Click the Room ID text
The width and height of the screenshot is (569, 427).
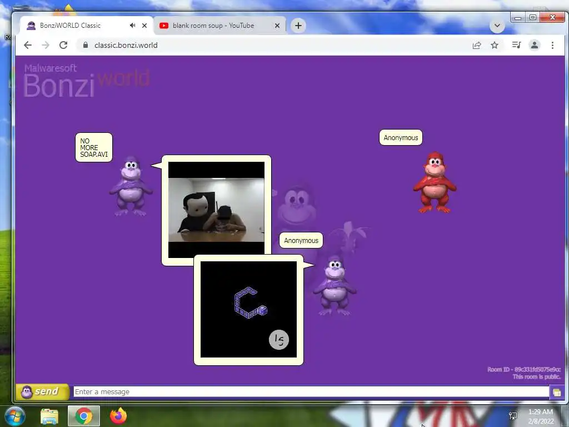[523, 370]
